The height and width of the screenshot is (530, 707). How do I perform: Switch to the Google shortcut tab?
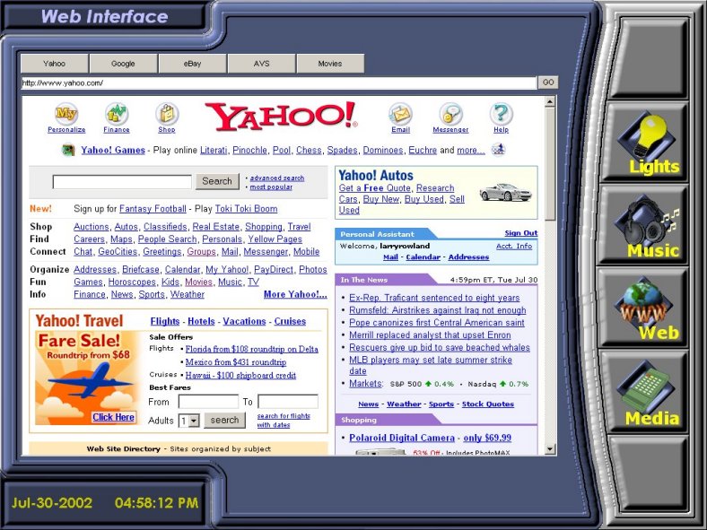tap(123, 64)
